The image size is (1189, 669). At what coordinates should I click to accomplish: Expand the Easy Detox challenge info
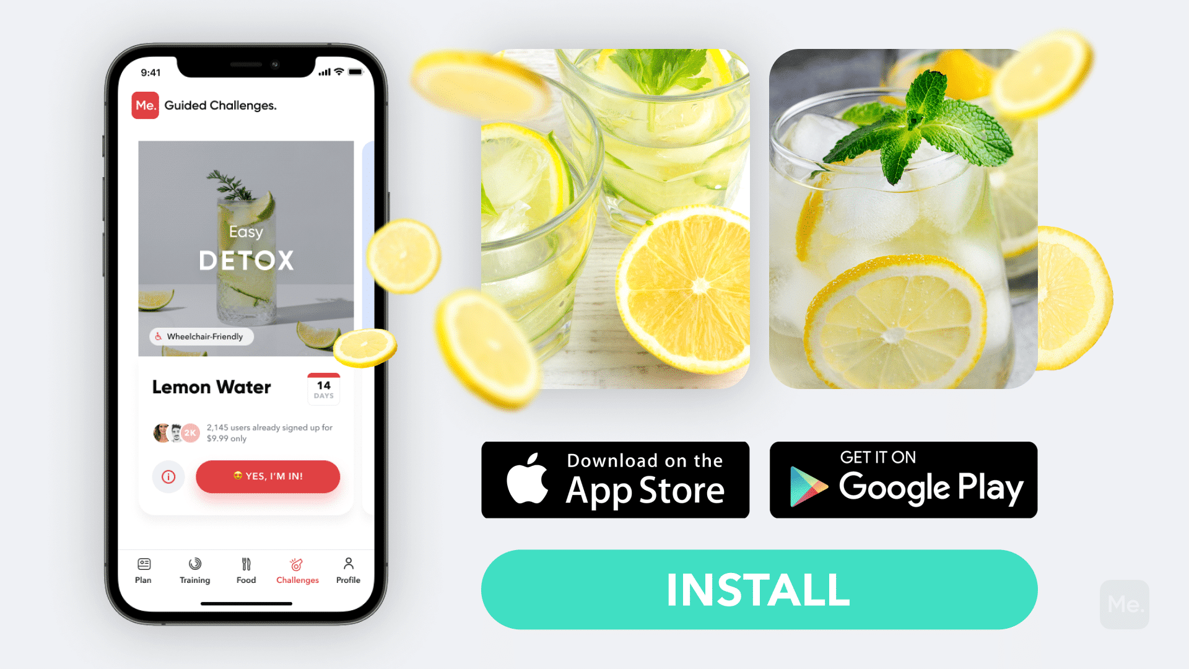tap(169, 476)
